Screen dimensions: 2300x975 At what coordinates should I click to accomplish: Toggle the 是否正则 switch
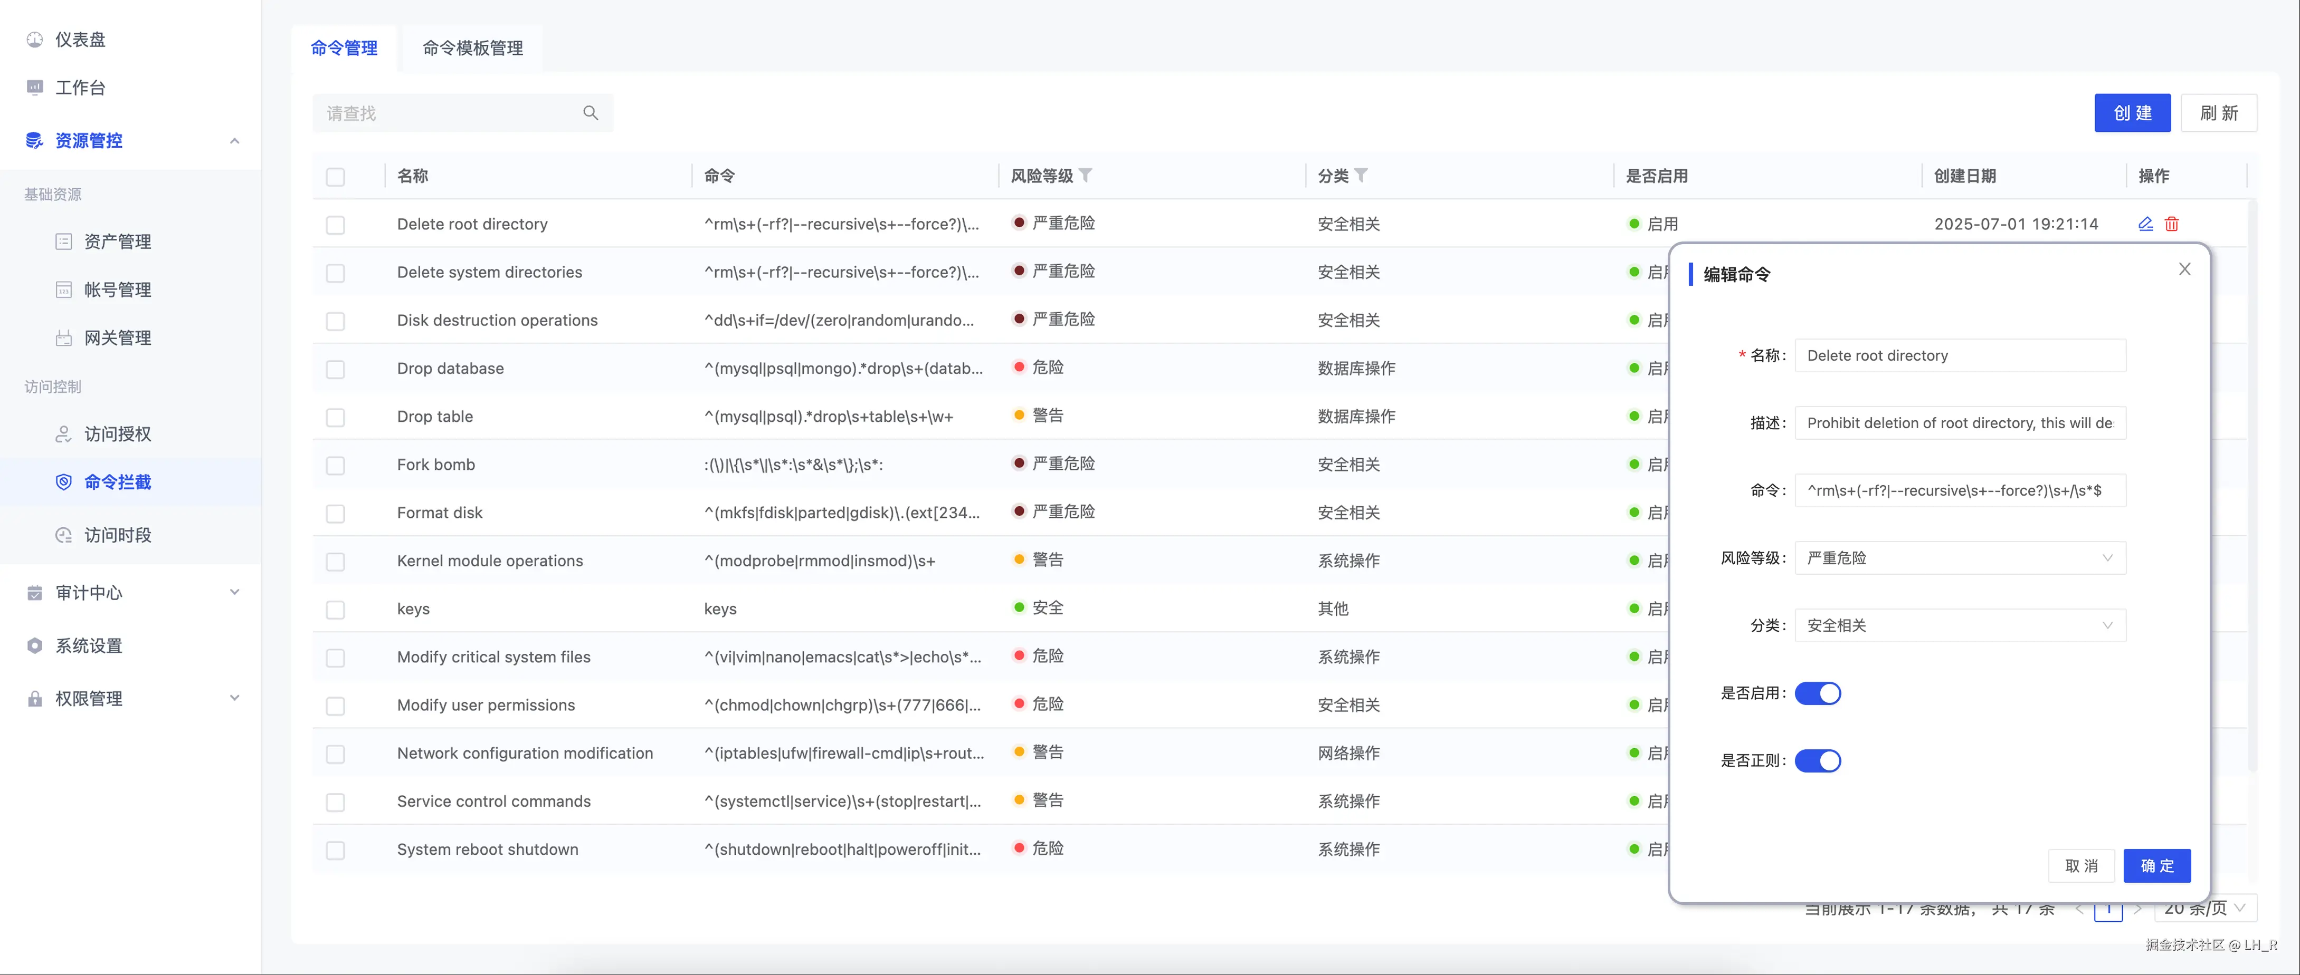click(1817, 761)
